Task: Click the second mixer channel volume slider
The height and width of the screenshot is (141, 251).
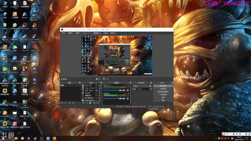Action: [113, 99]
